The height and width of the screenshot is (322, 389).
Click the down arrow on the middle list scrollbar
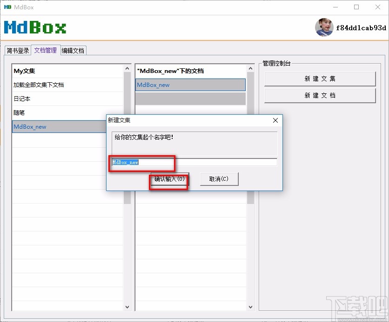pyautogui.click(x=250, y=307)
